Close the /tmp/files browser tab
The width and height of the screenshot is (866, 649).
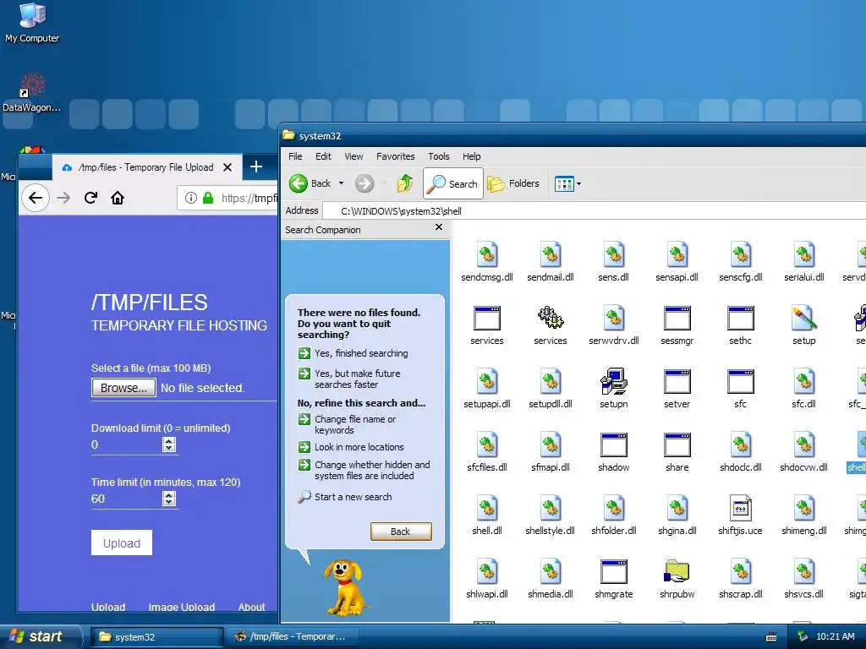[x=227, y=167]
